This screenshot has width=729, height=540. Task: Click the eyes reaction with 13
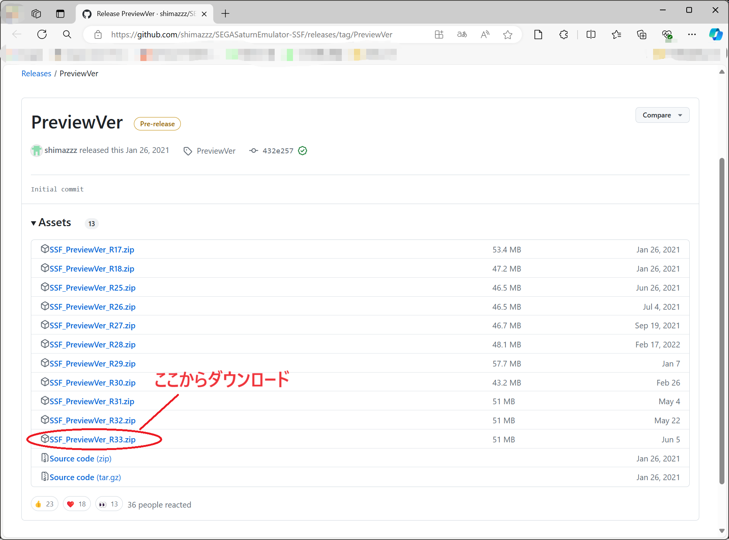pyautogui.click(x=109, y=504)
